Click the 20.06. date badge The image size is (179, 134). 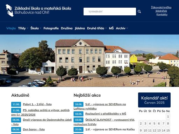[78, 129]
